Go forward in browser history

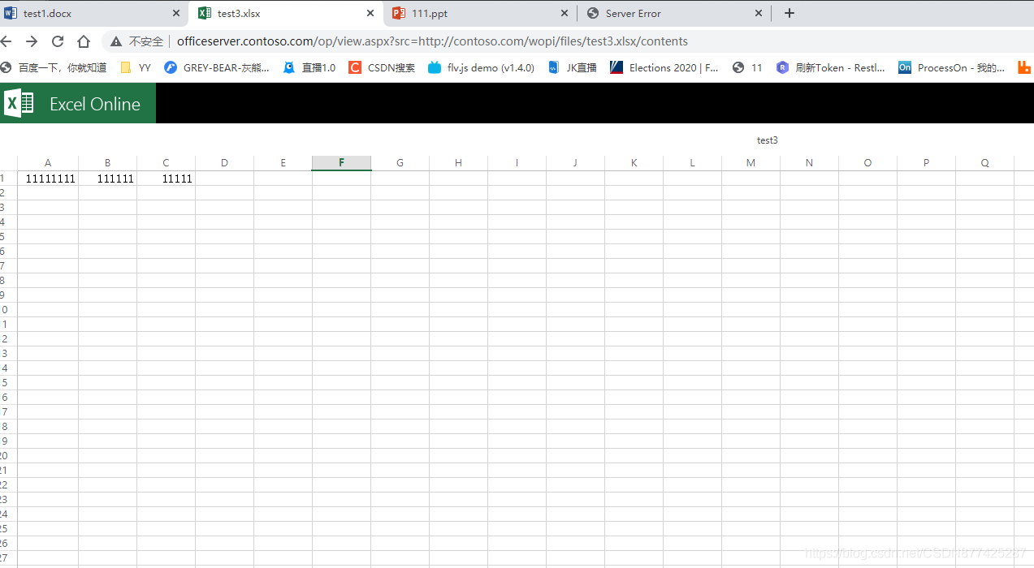(x=32, y=41)
